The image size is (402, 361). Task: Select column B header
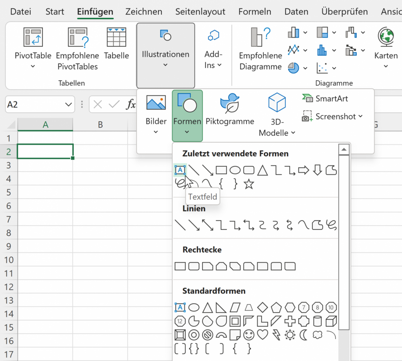[x=100, y=125]
